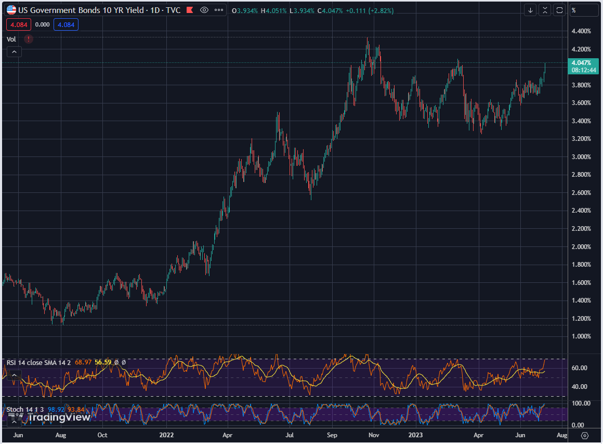Click the 4.400% price axis label
Viewport: 603px width, 444px height.
click(x=581, y=31)
